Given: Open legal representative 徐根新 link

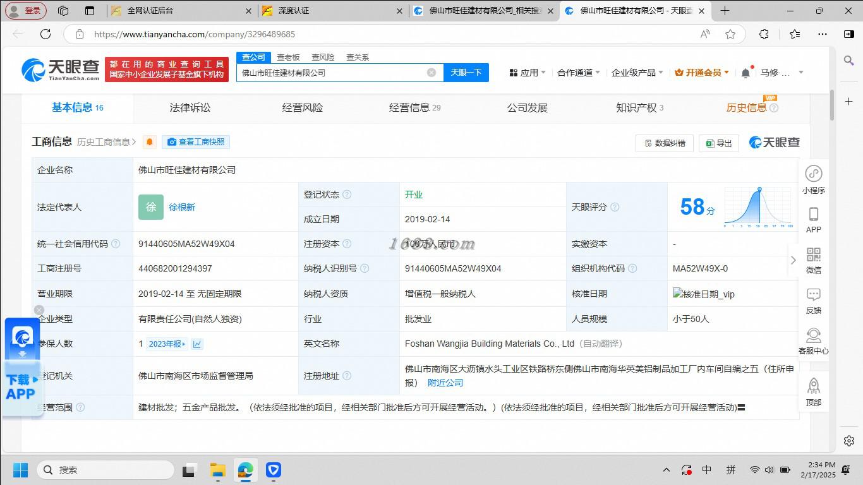Looking at the screenshot, I should pyautogui.click(x=182, y=207).
